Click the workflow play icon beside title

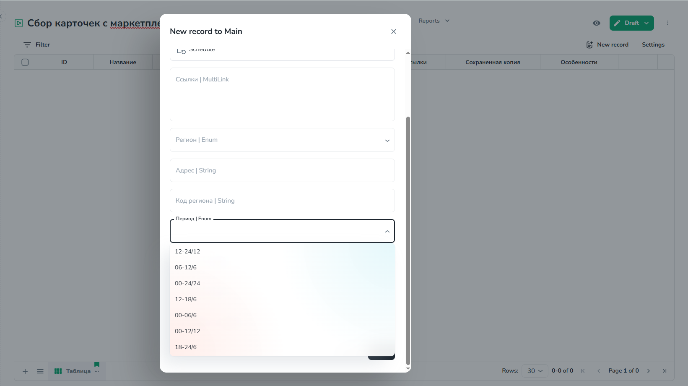tap(19, 23)
